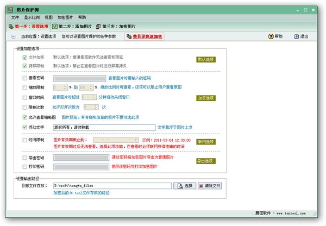This screenshot has height=226, width=326.
Task: Click the 图片保护狗 app icon in title bar
Action: pyautogui.click(x=10, y=10)
